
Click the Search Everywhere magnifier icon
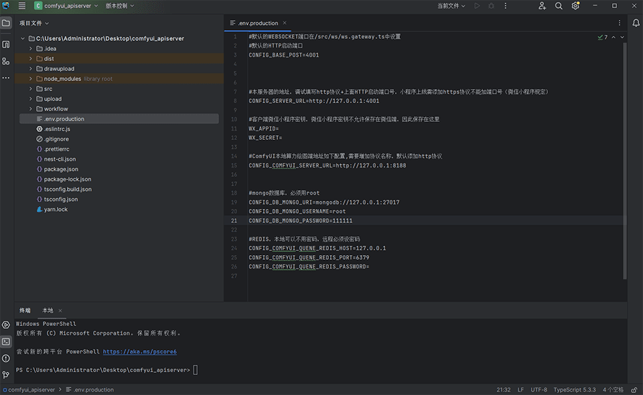click(x=559, y=6)
